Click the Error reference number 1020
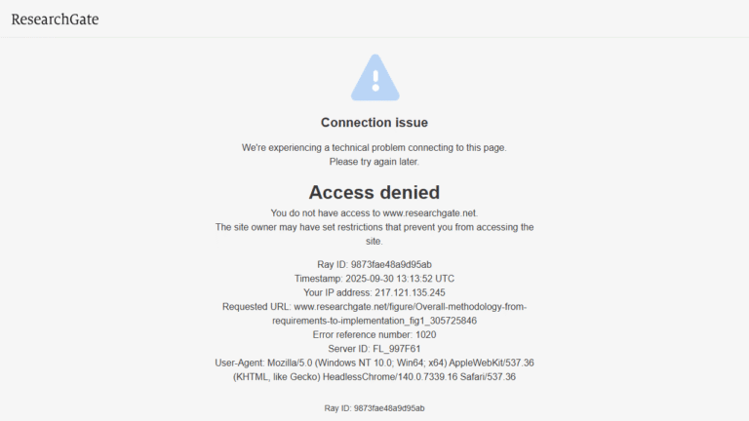Image resolution: width=749 pixels, height=421 pixels. tap(374, 334)
